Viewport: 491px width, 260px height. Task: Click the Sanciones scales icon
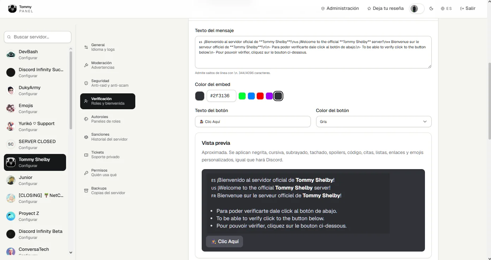tap(86, 137)
